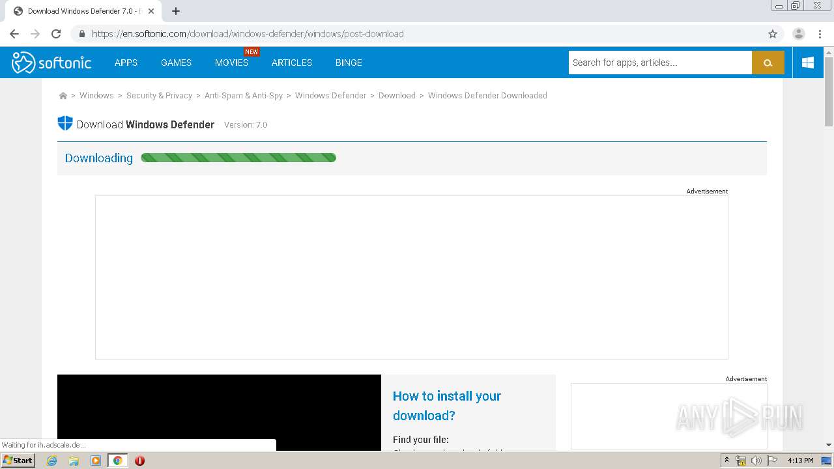Click the taskbar clock showing 4:13 PM
834x469 pixels.
(800, 461)
